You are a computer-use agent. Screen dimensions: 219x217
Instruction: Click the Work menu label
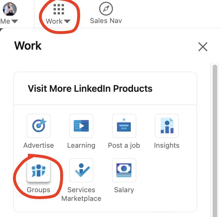[54, 21]
